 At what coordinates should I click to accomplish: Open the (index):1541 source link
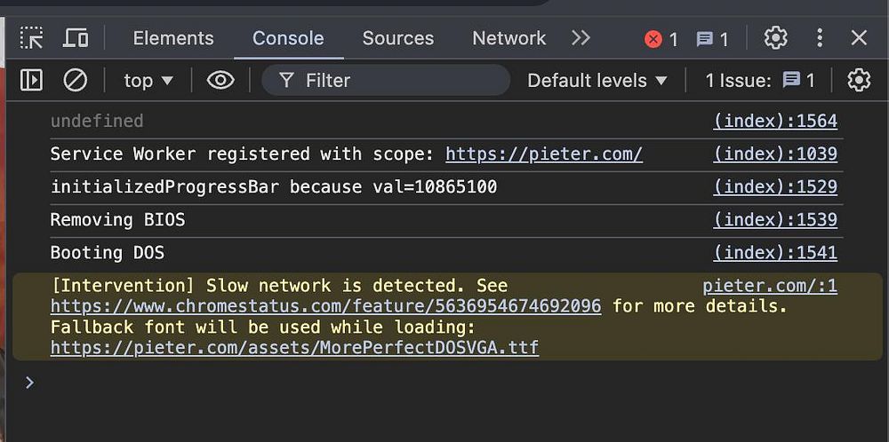pos(774,253)
